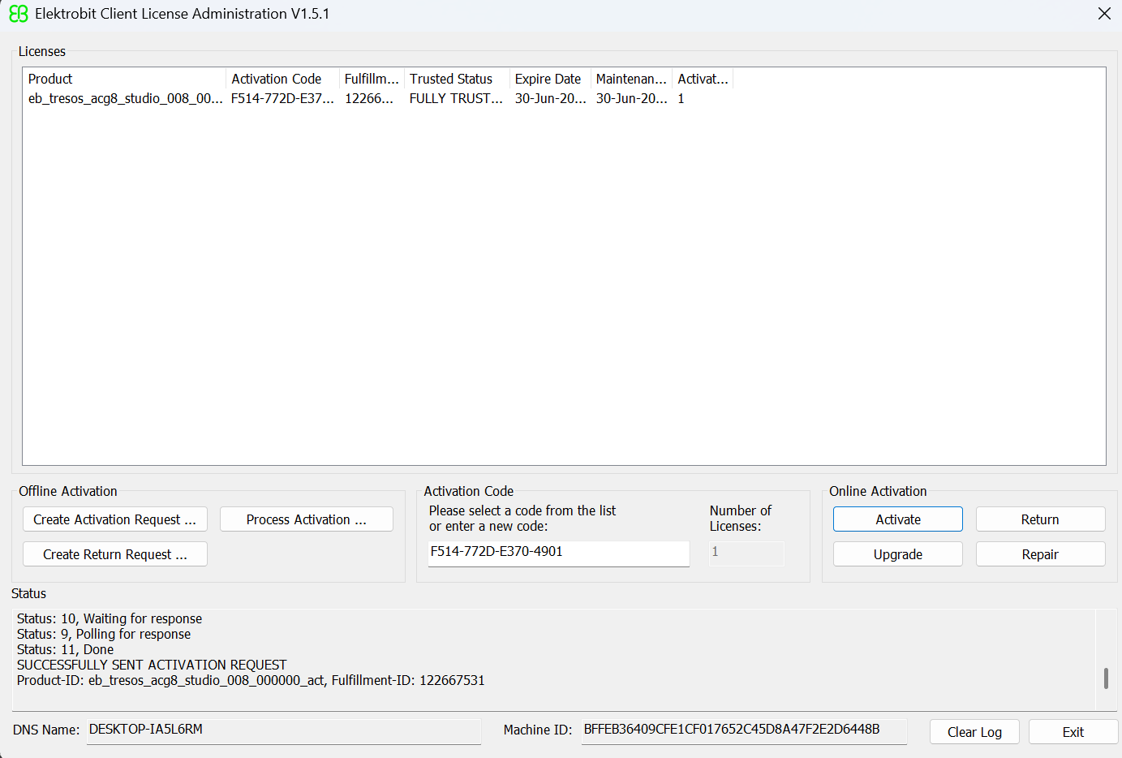
Task: Click the F514-772D-E37... activation code cell
Action: [282, 98]
